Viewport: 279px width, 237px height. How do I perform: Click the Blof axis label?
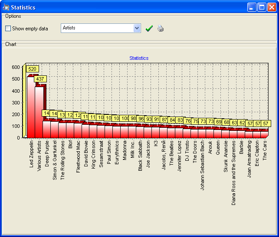pyautogui.click(x=70, y=144)
